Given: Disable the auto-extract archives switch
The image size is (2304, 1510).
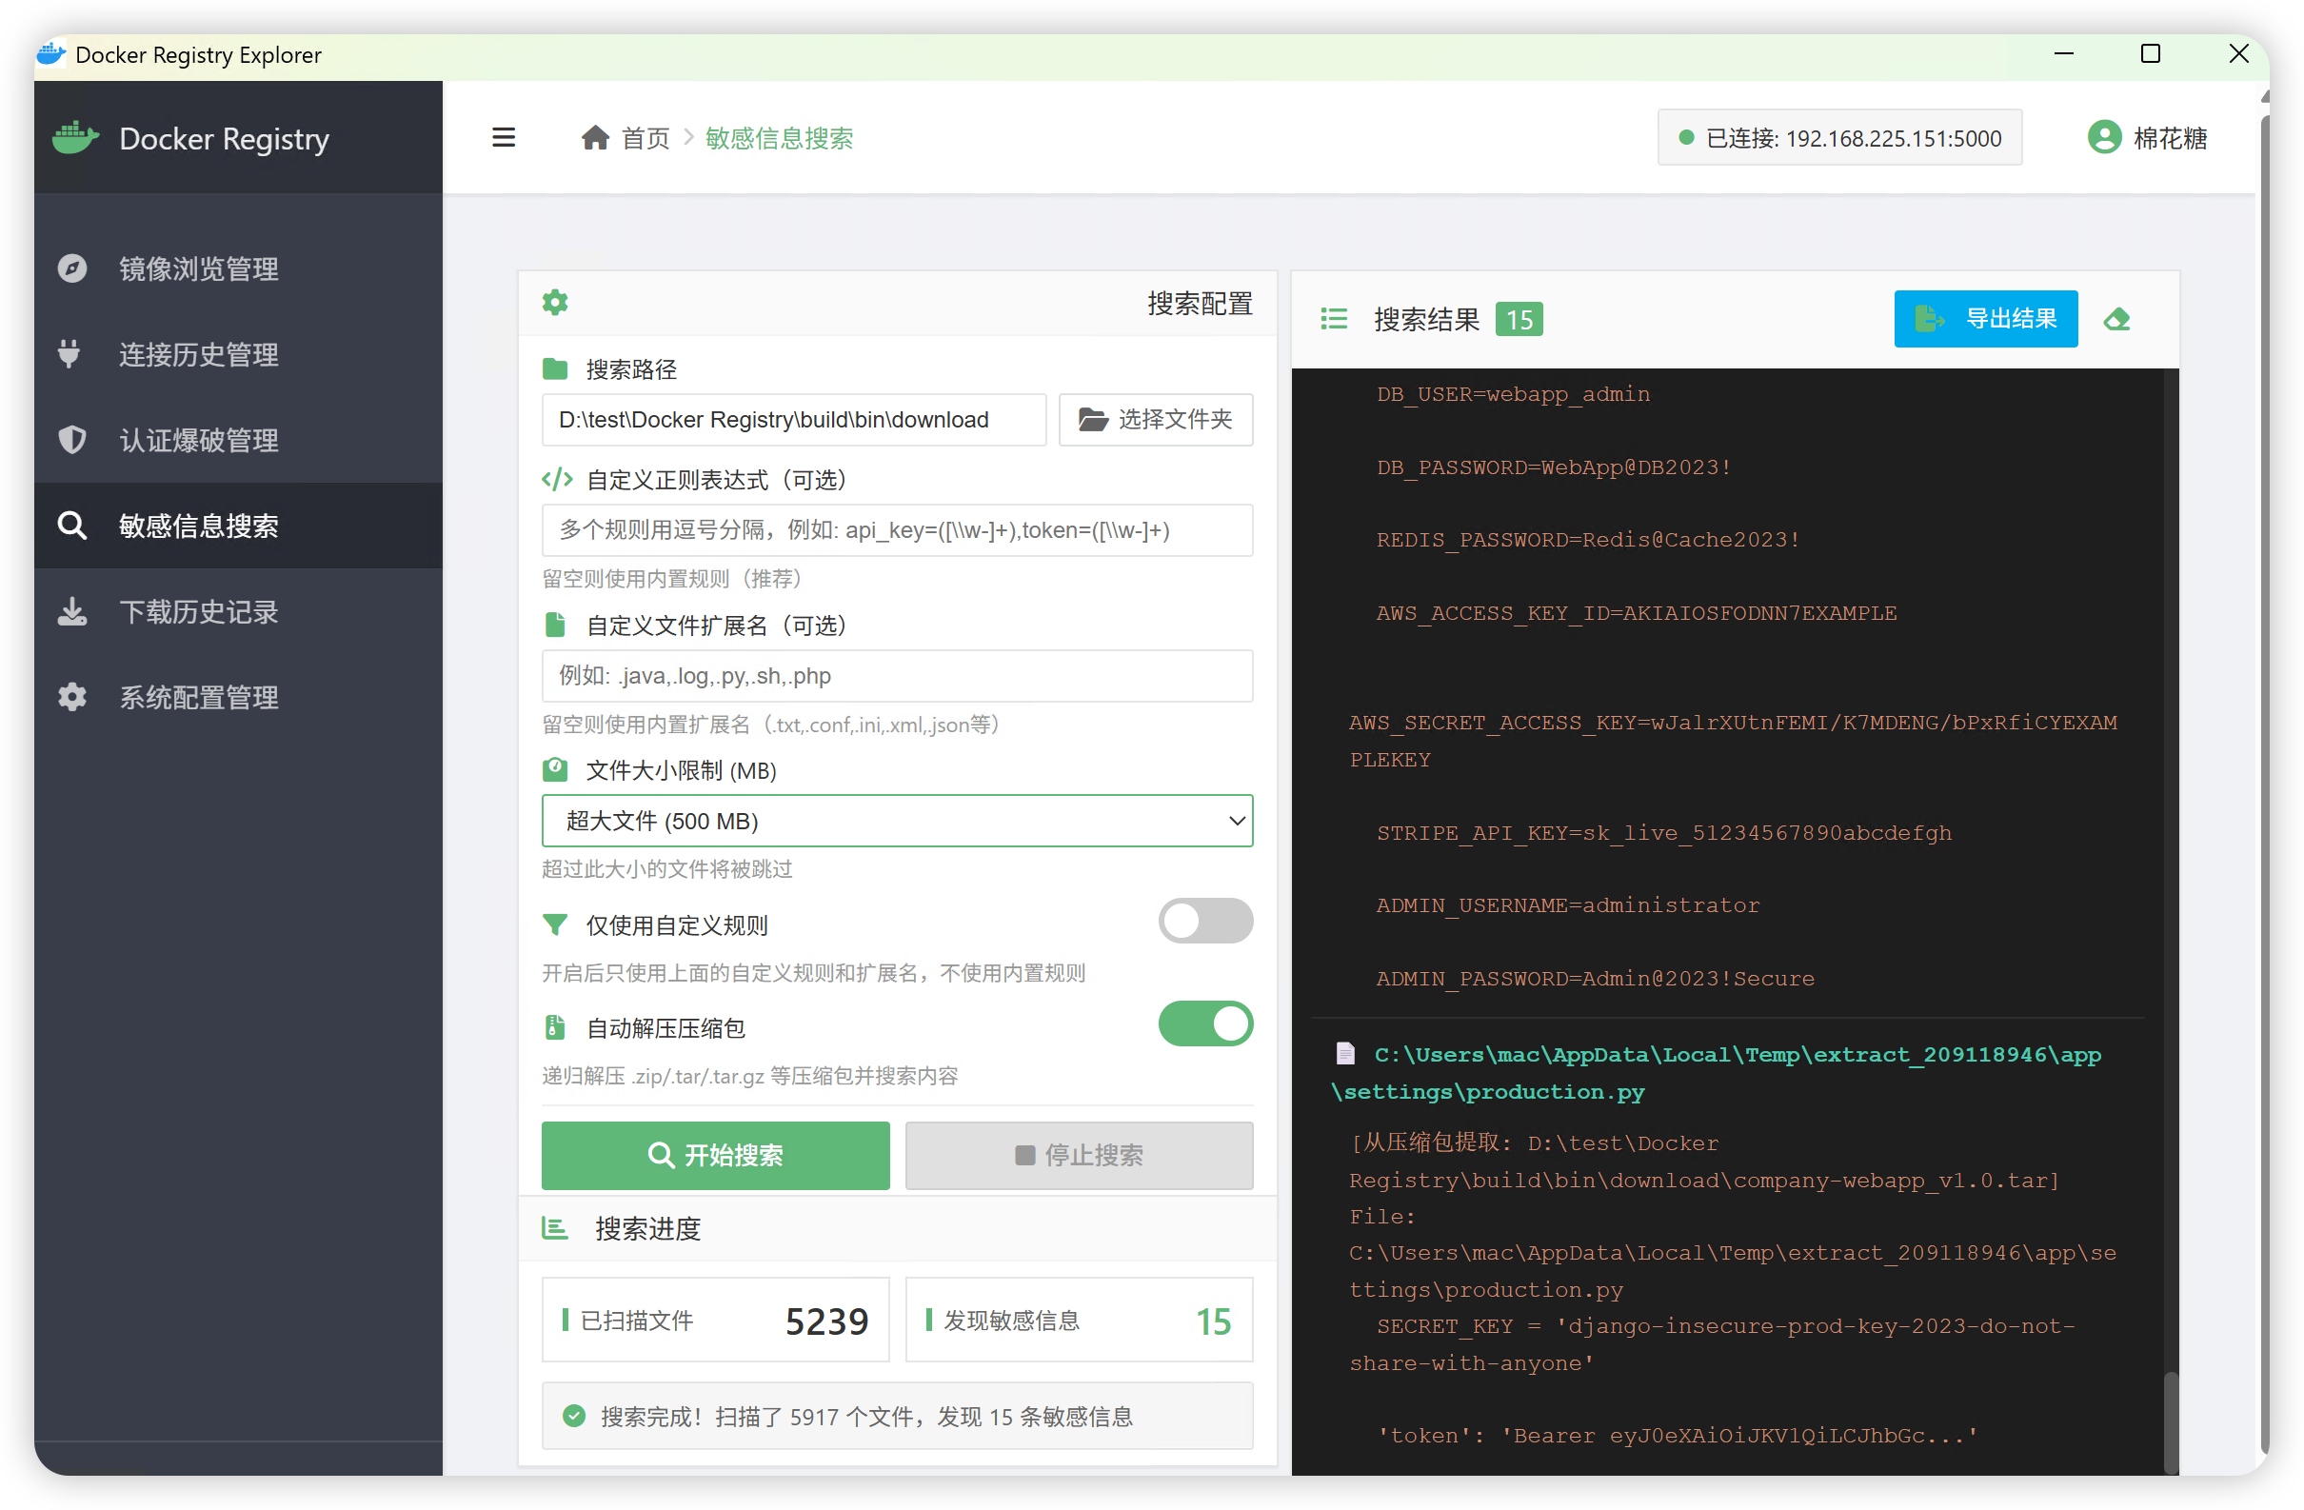Looking at the screenshot, I should pos(1205,1024).
